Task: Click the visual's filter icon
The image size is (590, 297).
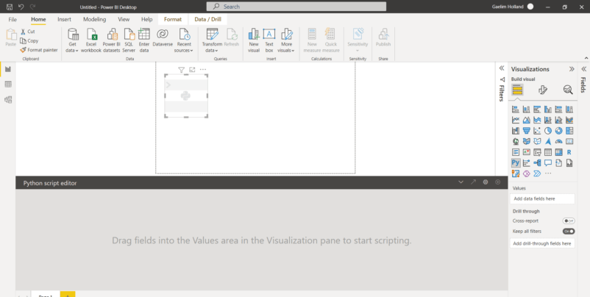Action: [182, 70]
